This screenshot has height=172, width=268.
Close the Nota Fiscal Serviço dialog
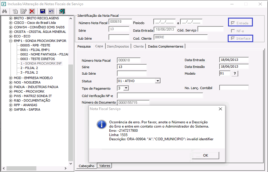coord(220,109)
